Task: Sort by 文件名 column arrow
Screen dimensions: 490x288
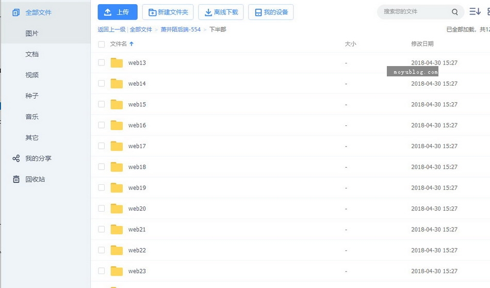Action: tap(132, 44)
